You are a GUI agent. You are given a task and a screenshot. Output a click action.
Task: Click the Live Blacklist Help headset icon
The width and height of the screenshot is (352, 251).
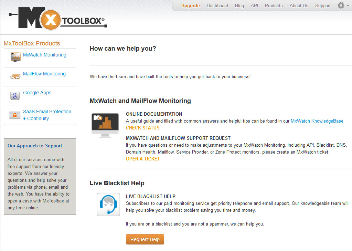(x=108, y=204)
